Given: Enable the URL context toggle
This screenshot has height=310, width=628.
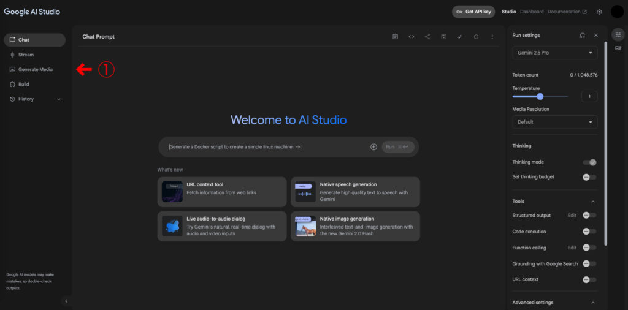Looking at the screenshot, I should coord(589,279).
